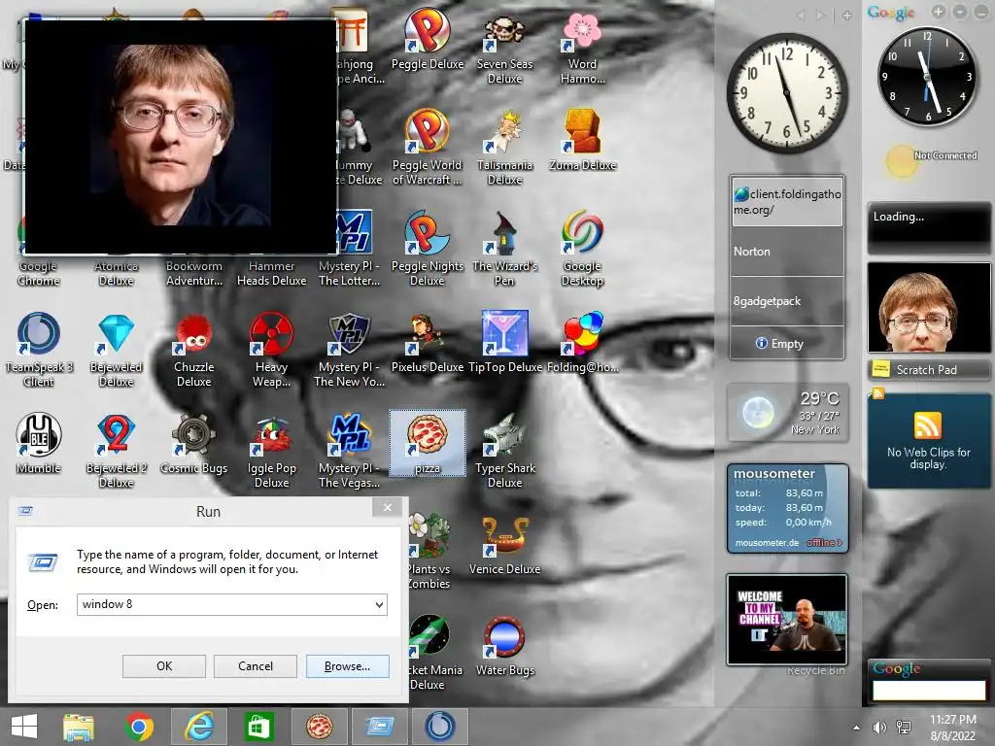Image resolution: width=995 pixels, height=746 pixels.
Task: Open Pixelus Deluxe shortcut
Action: (428, 343)
